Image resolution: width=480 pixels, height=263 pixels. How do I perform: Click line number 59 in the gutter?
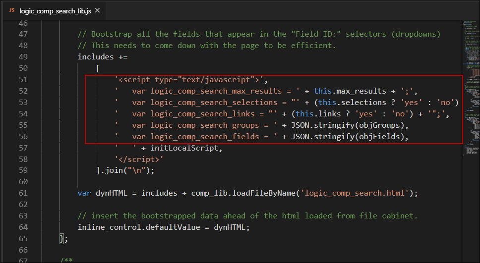click(23, 170)
